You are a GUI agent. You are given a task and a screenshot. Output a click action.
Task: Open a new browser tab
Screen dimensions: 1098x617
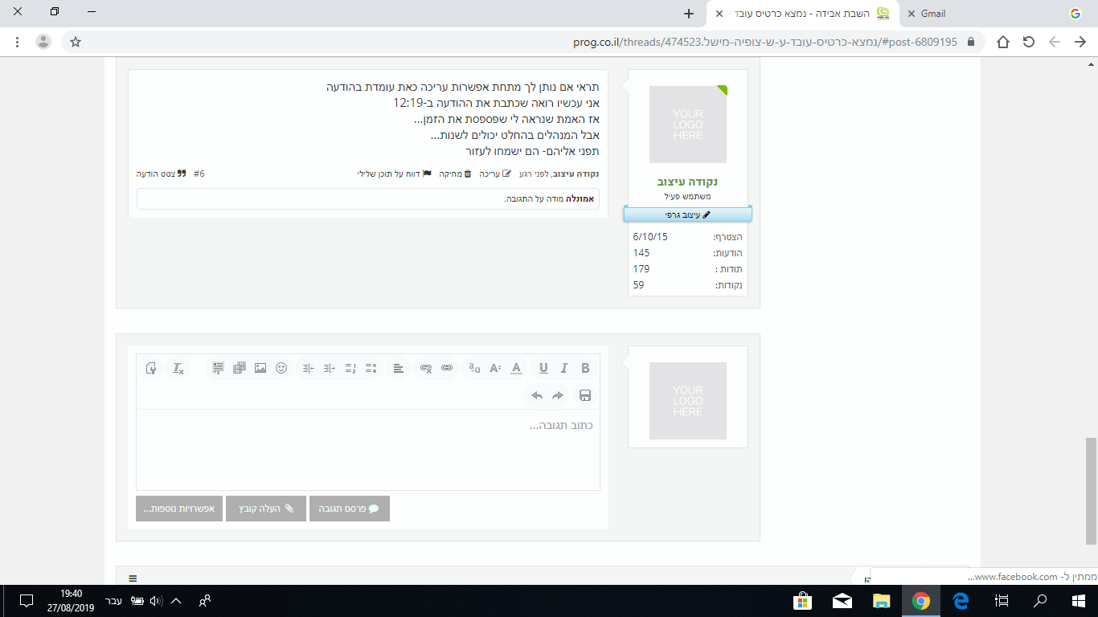pyautogui.click(x=688, y=14)
